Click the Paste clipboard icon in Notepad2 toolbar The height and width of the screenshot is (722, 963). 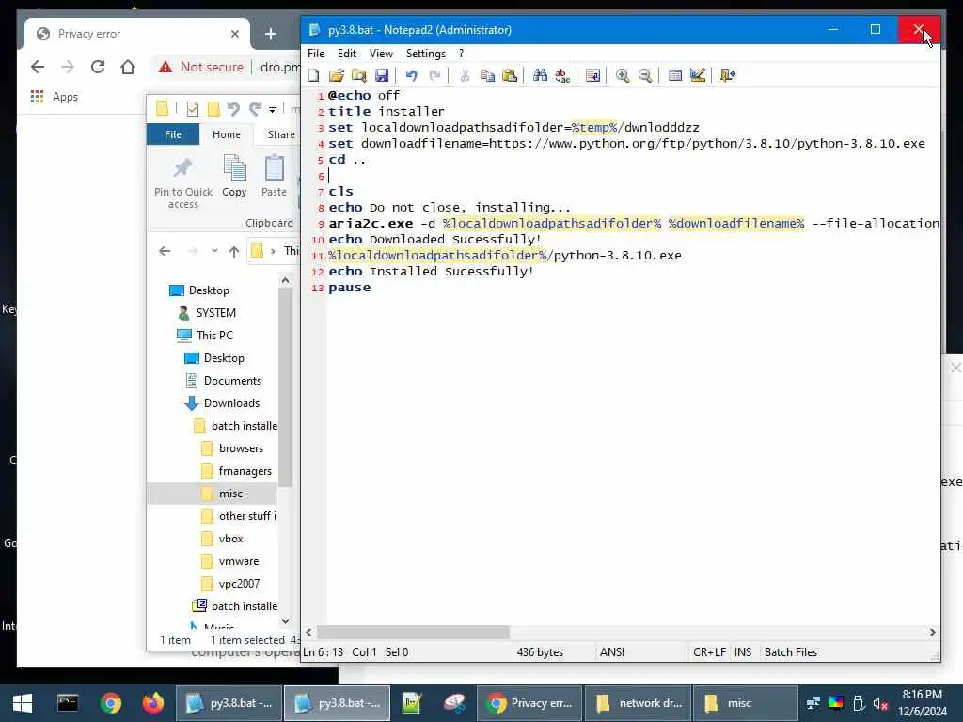tap(510, 75)
